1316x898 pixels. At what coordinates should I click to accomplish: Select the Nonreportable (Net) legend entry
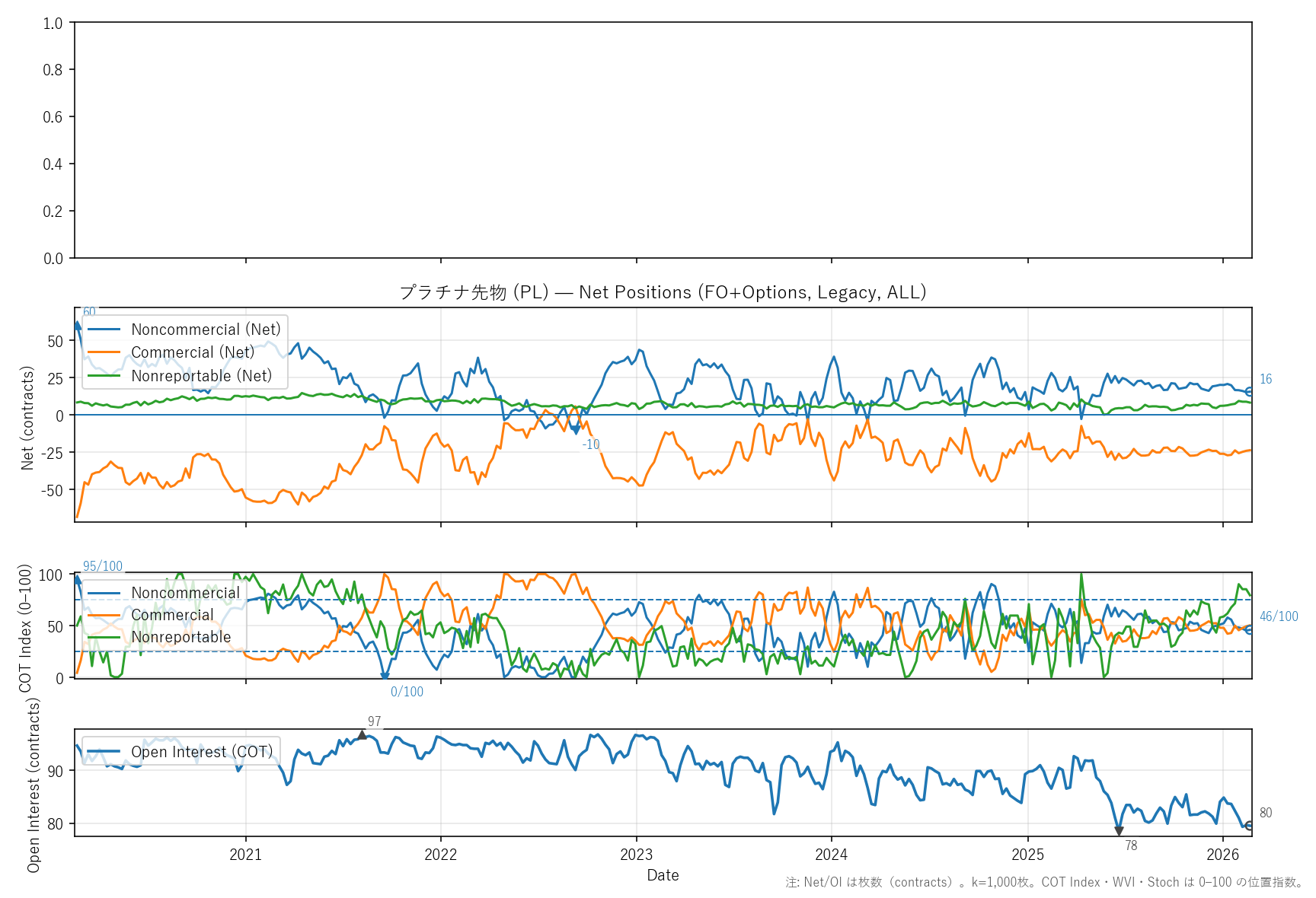tap(201, 376)
